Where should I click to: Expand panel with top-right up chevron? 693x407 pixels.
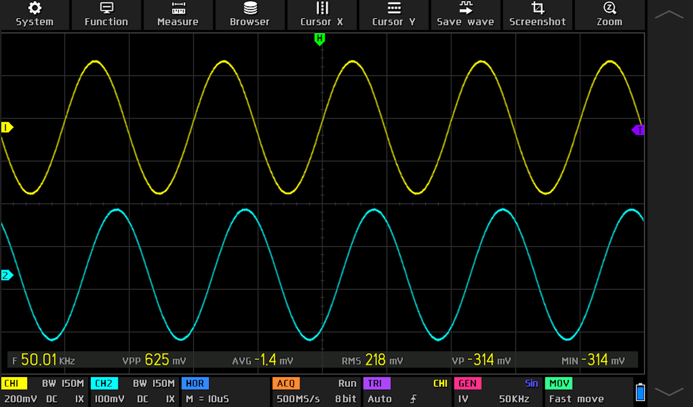669,14
